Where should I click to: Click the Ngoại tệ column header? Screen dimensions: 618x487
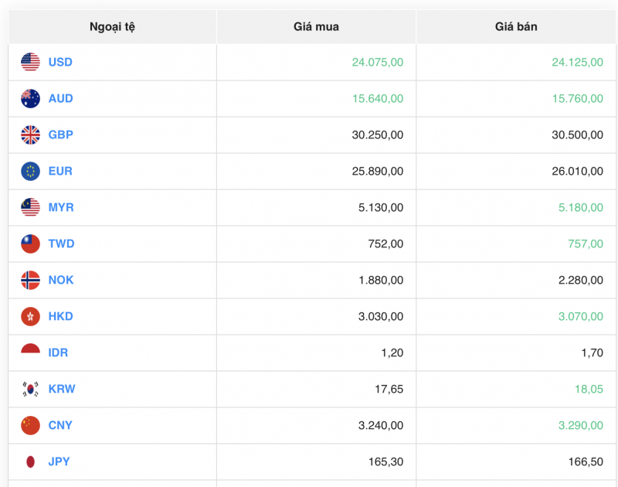pos(111,26)
